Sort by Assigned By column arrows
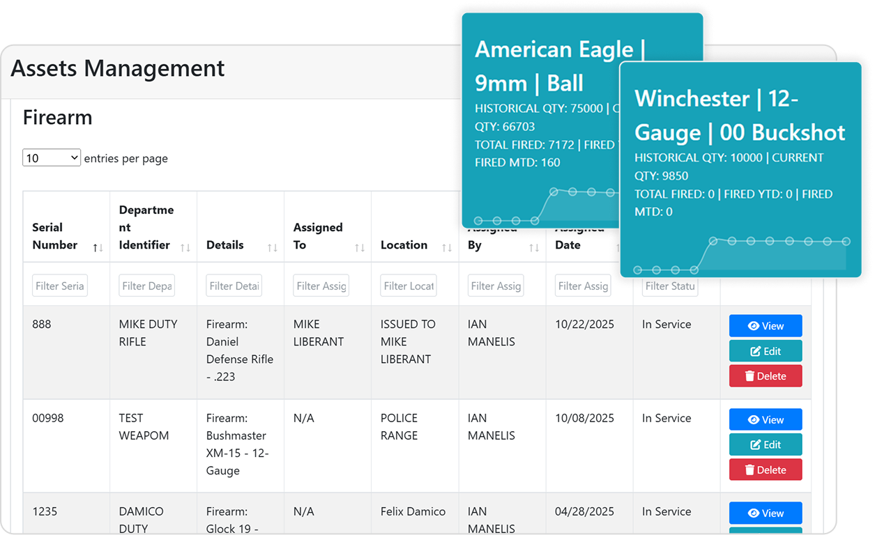The height and width of the screenshot is (535, 875). tap(534, 247)
